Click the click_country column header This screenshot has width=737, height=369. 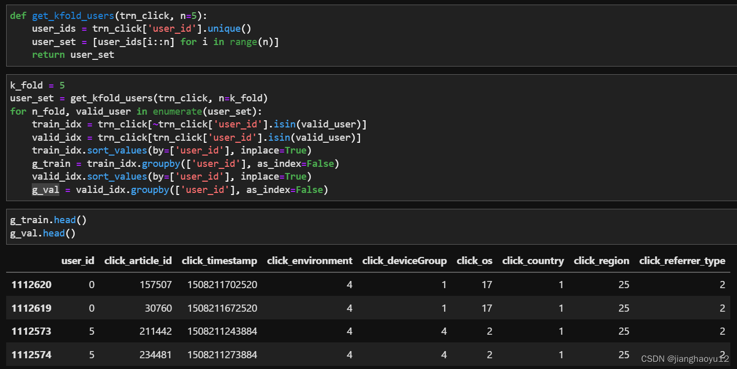[533, 261]
